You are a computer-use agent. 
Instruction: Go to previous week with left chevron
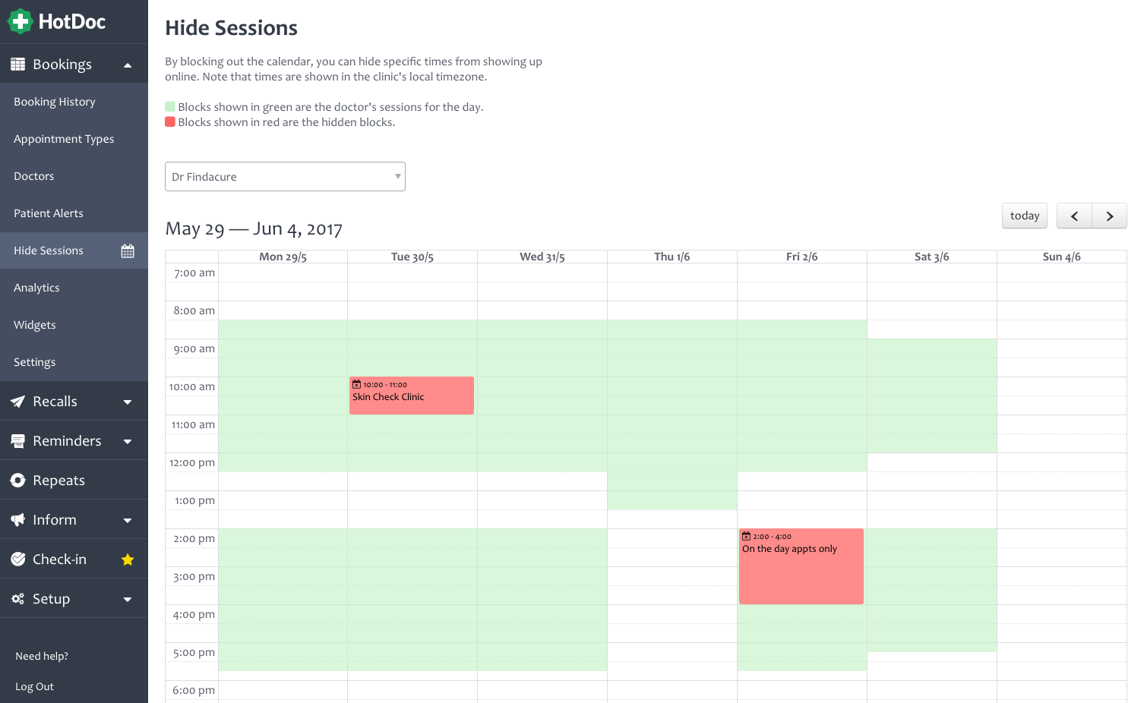[x=1074, y=216]
